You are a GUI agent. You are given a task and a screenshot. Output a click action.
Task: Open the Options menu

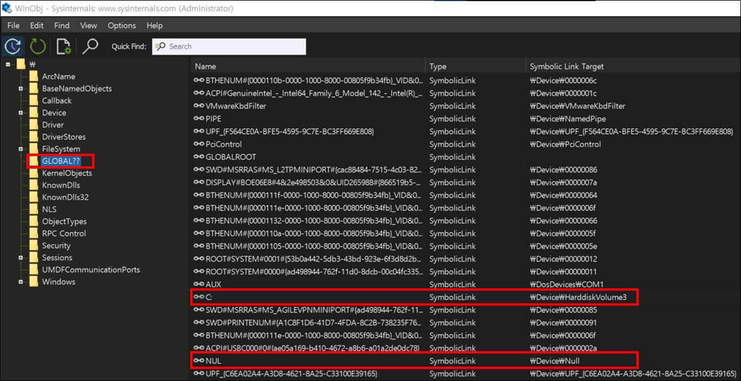click(x=122, y=26)
